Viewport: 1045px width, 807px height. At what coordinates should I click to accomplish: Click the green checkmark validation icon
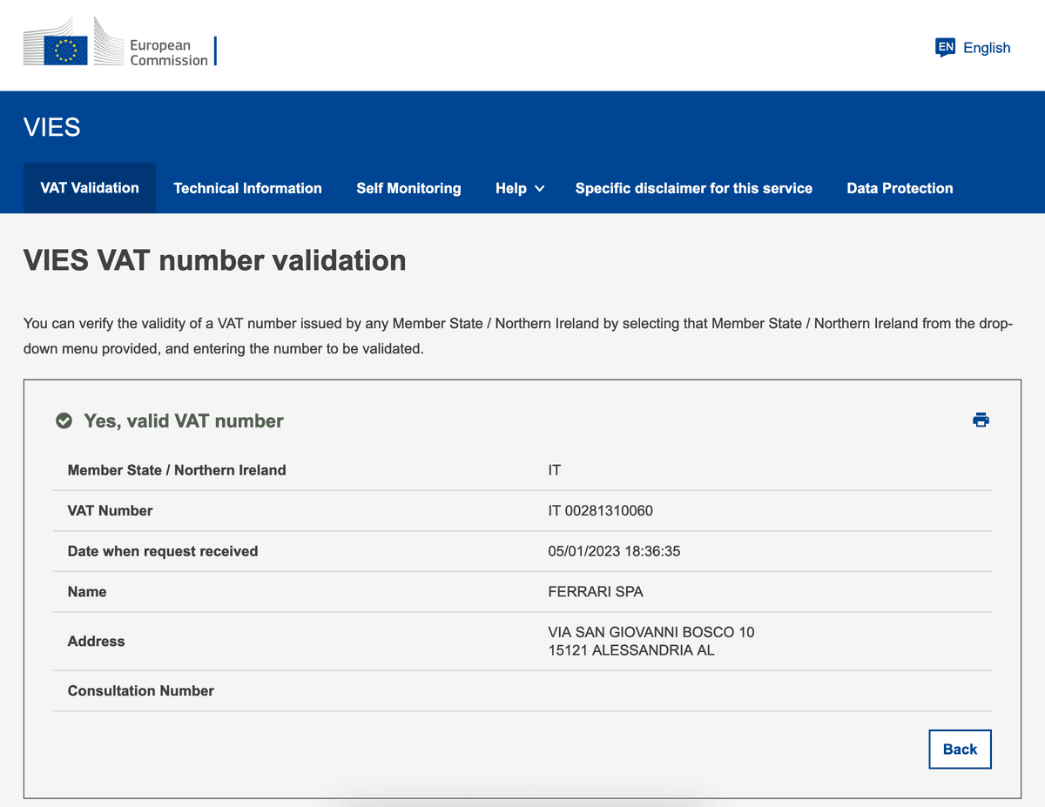(x=64, y=420)
